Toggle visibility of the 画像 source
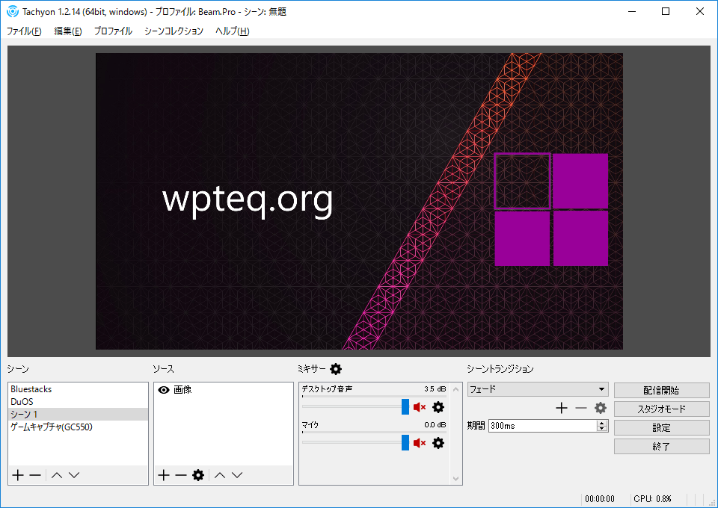Image resolution: width=718 pixels, height=508 pixels. tap(162, 388)
